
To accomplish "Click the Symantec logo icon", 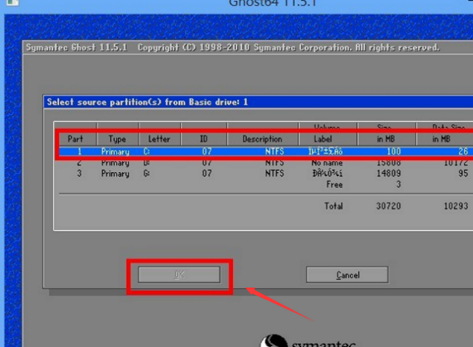I will click(274, 341).
